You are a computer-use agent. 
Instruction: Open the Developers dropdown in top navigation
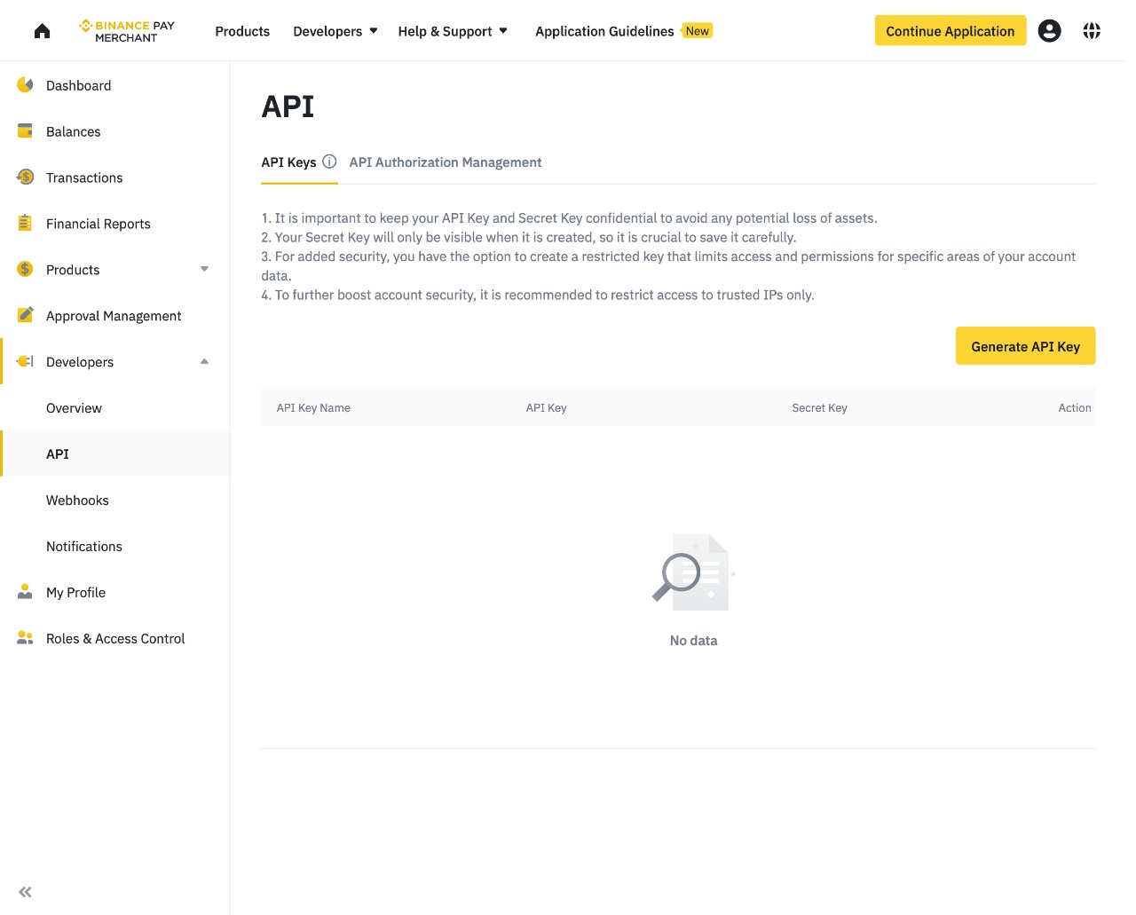[x=335, y=31]
